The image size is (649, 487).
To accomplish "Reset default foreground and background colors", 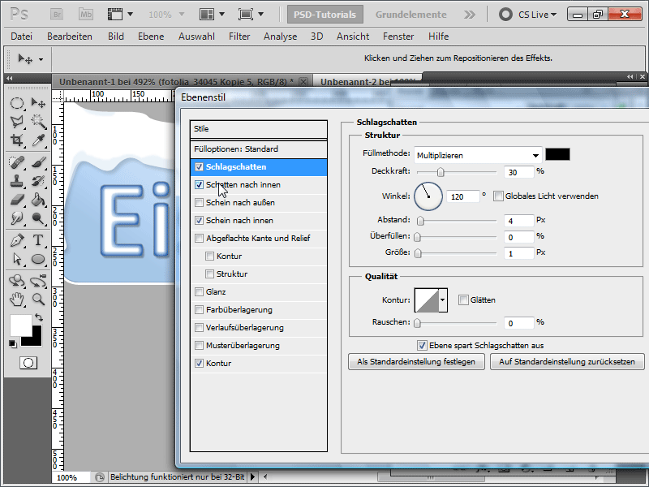I will click(13, 343).
